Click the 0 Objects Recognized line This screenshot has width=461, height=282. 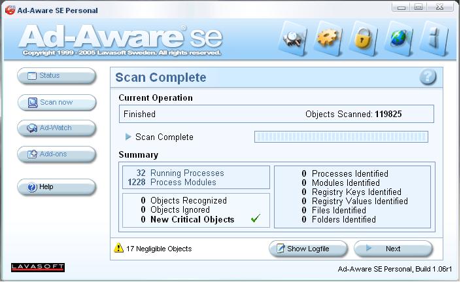tap(184, 201)
